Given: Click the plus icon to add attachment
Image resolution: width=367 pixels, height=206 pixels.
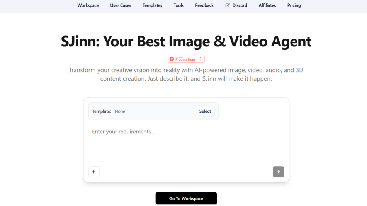Looking at the screenshot, I should point(94,172).
